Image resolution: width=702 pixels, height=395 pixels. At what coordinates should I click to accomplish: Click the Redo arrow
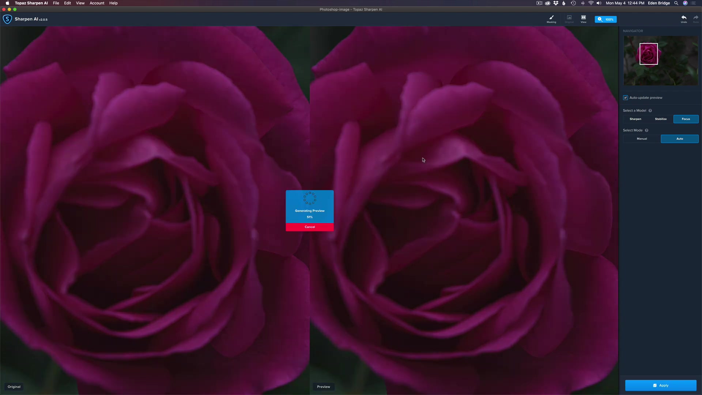[x=696, y=19]
